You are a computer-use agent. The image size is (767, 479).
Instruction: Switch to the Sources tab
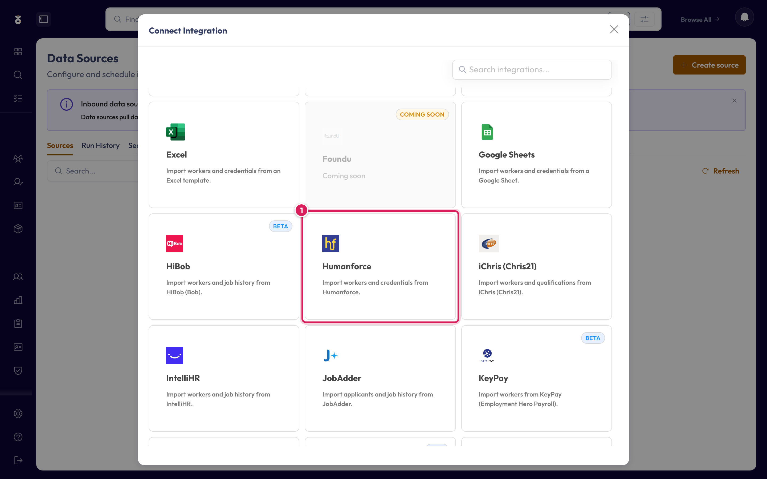click(60, 145)
